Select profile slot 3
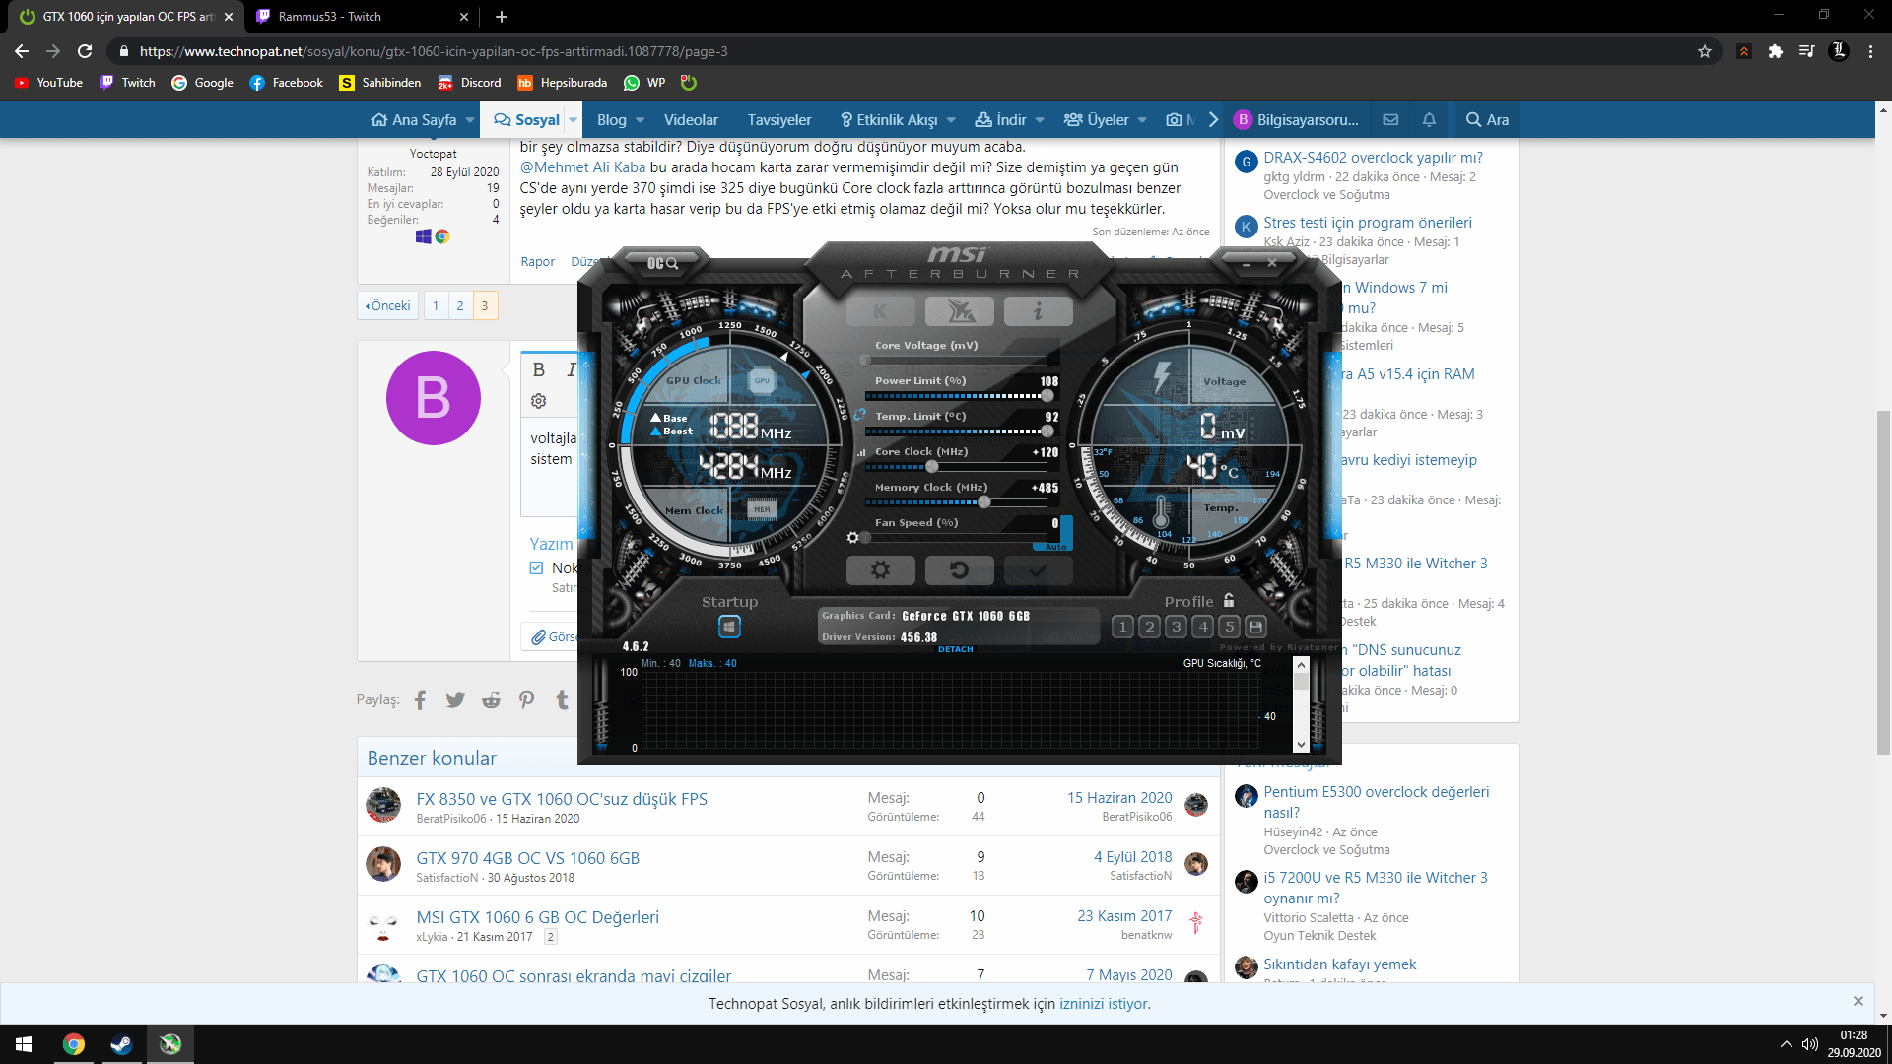Viewport: 1892px width, 1064px height. 1176,627
